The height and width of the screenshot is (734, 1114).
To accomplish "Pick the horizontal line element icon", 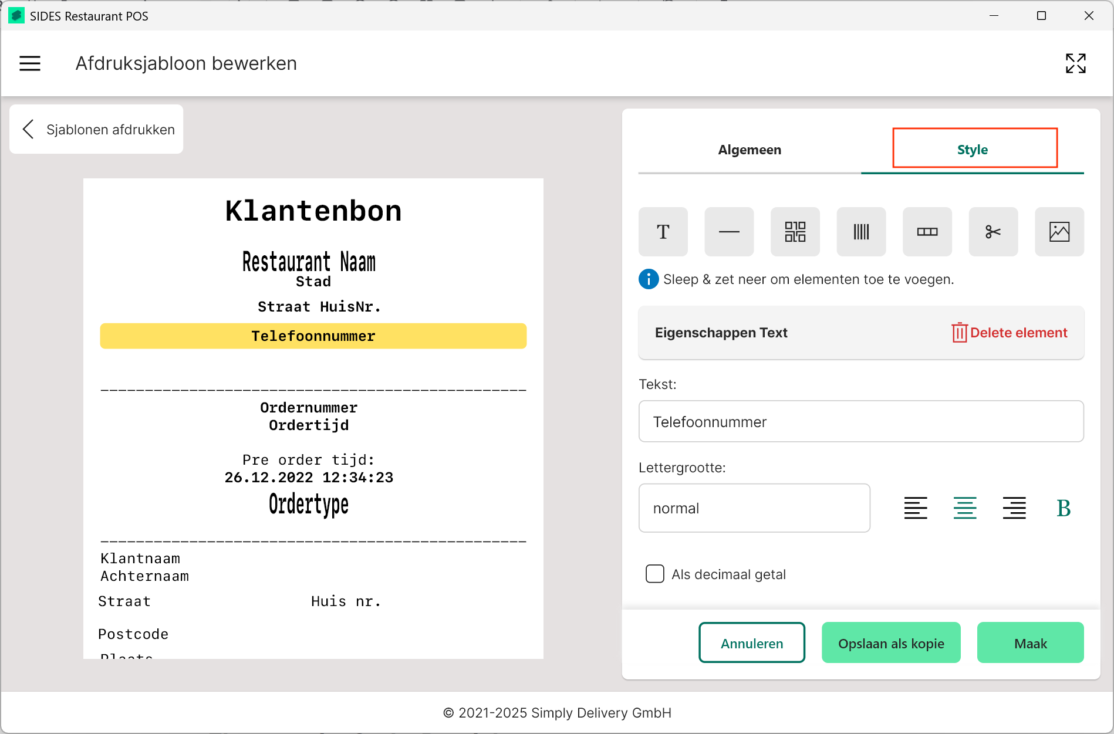I will coord(729,232).
